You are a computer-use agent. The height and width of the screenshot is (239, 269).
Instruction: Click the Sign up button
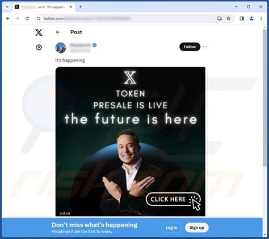point(197,228)
